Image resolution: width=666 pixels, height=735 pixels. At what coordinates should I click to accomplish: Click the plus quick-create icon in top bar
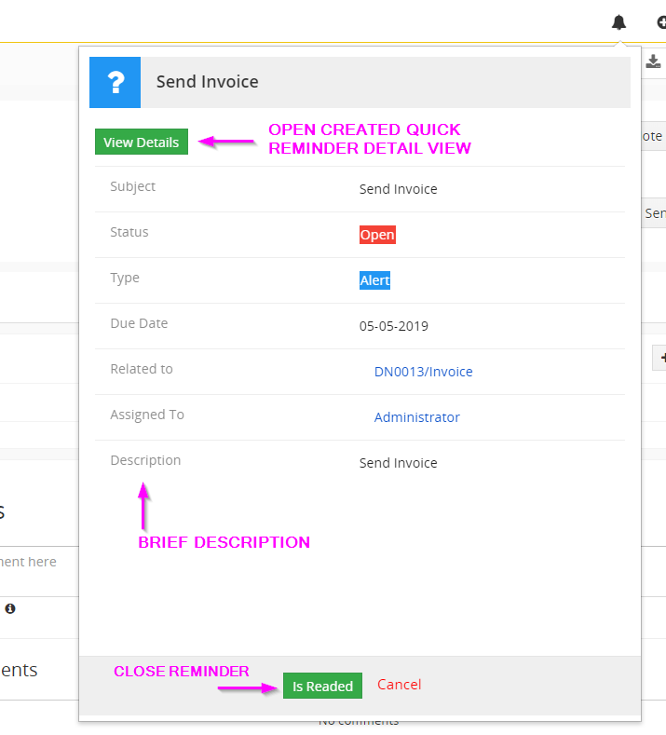(661, 22)
